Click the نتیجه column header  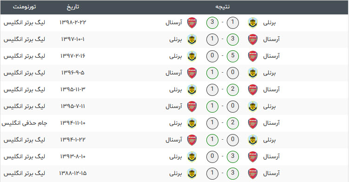tap(223, 7)
